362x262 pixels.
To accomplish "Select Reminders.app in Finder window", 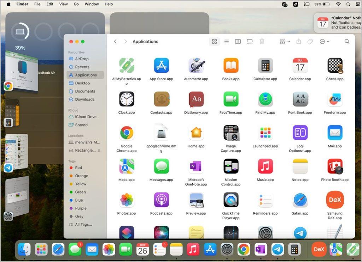I will pyautogui.click(x=265, y=200).
